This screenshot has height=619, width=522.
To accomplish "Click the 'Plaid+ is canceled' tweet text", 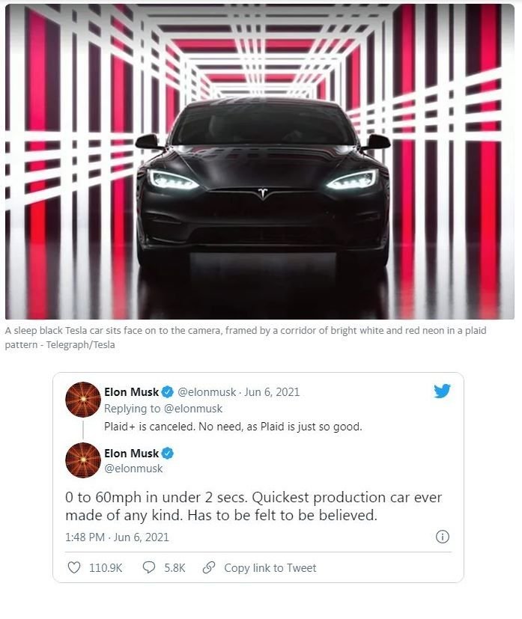I will pyautogui.click(x=233, y=427).
